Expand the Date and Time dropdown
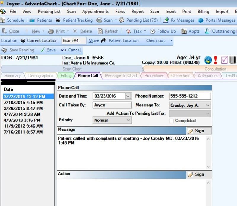The width and height of the screenshot is (237, 206). [x=128, y=96]
